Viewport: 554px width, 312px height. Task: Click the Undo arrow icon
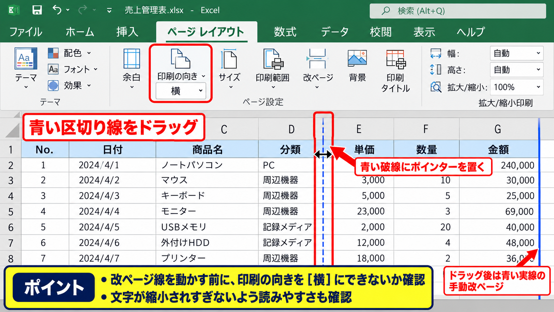pyautogui.click(x=57, y=10)
